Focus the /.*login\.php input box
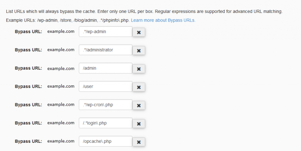 coord(105,123)
